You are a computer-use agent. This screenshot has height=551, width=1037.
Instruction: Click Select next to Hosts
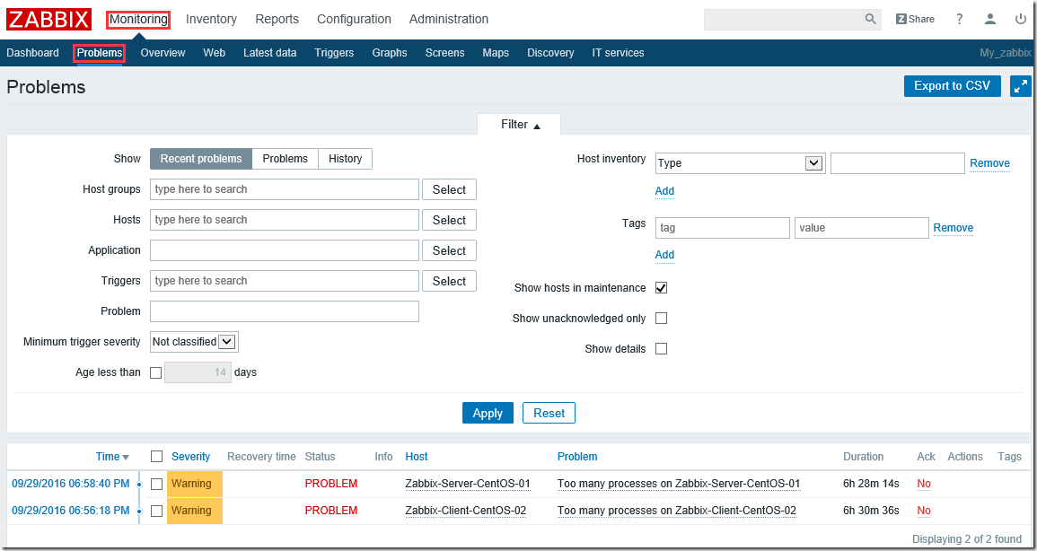pos(449,220)
